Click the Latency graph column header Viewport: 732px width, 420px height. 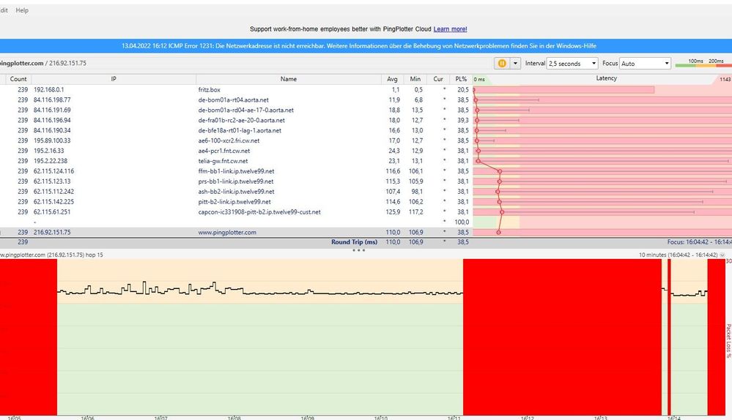606,78
